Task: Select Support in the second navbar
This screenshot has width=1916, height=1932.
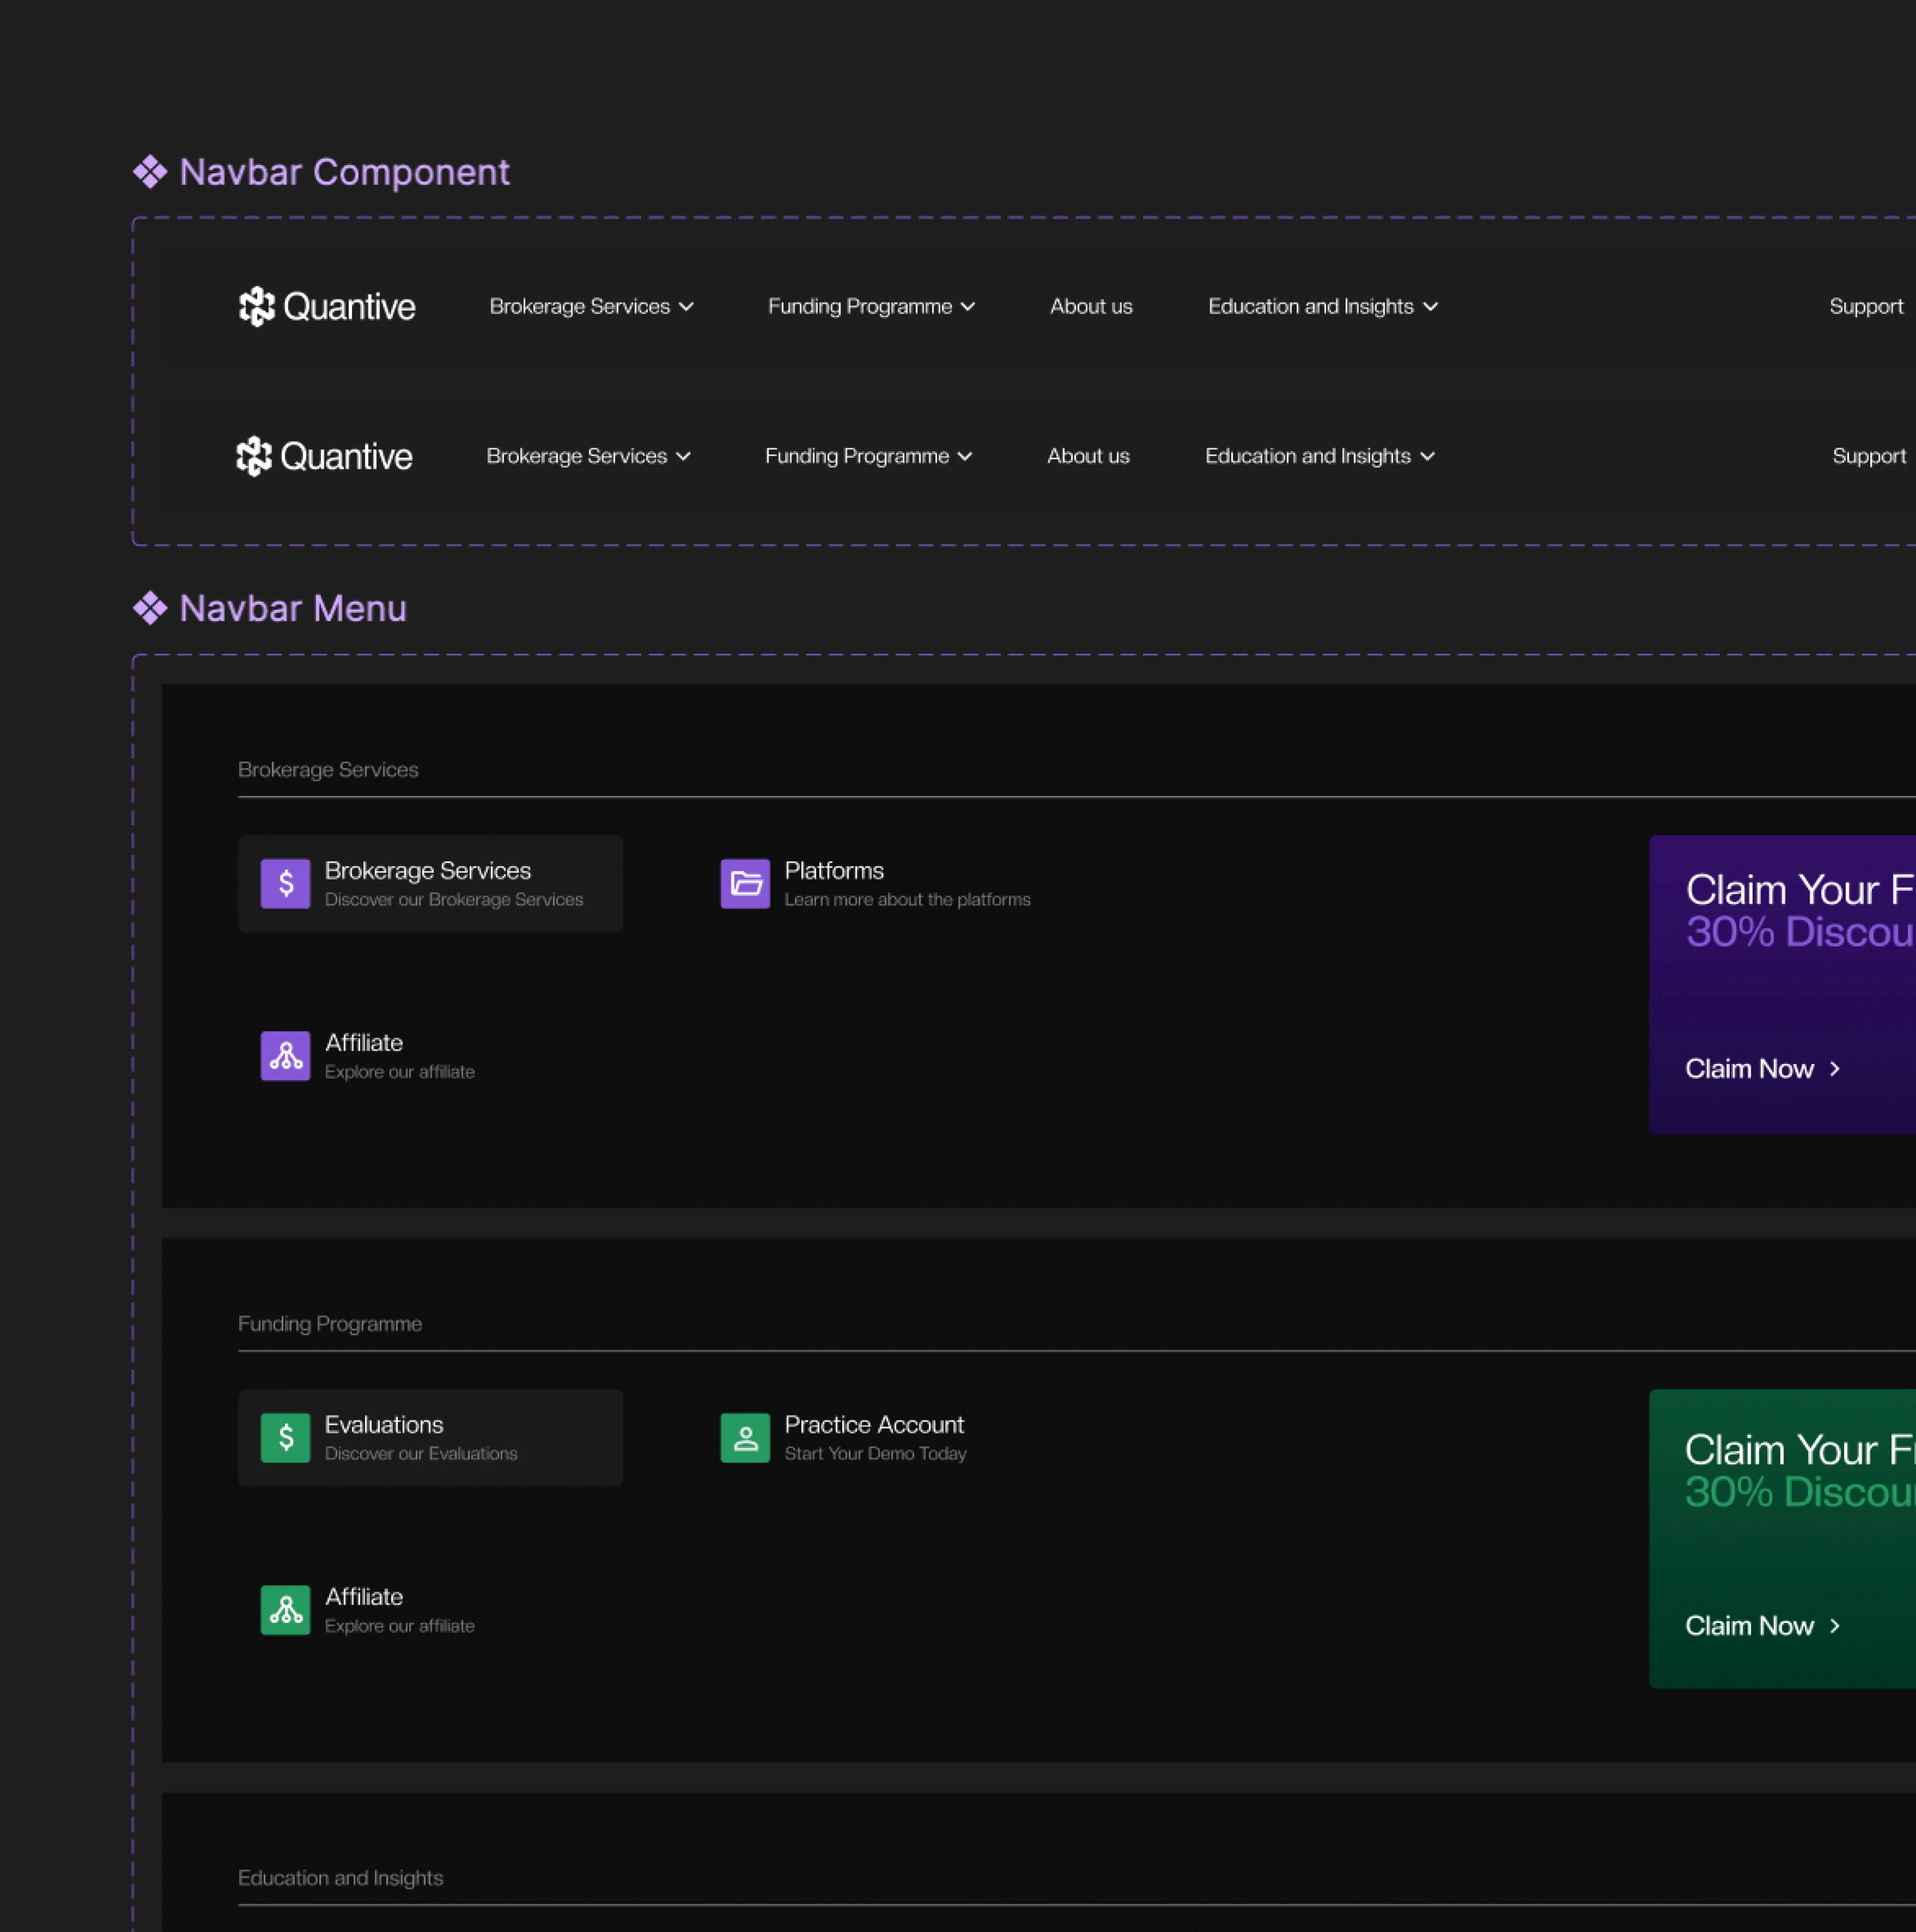Action: pos(1868,456)
